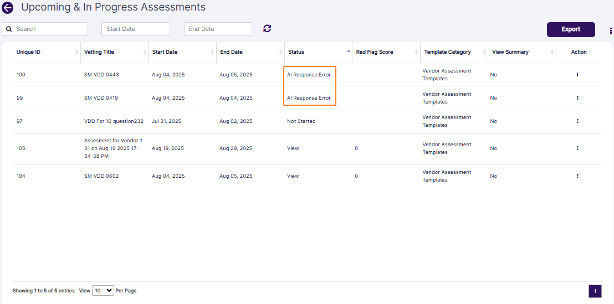Click vetting title SM VDD 0419

(x=101, y=98)
